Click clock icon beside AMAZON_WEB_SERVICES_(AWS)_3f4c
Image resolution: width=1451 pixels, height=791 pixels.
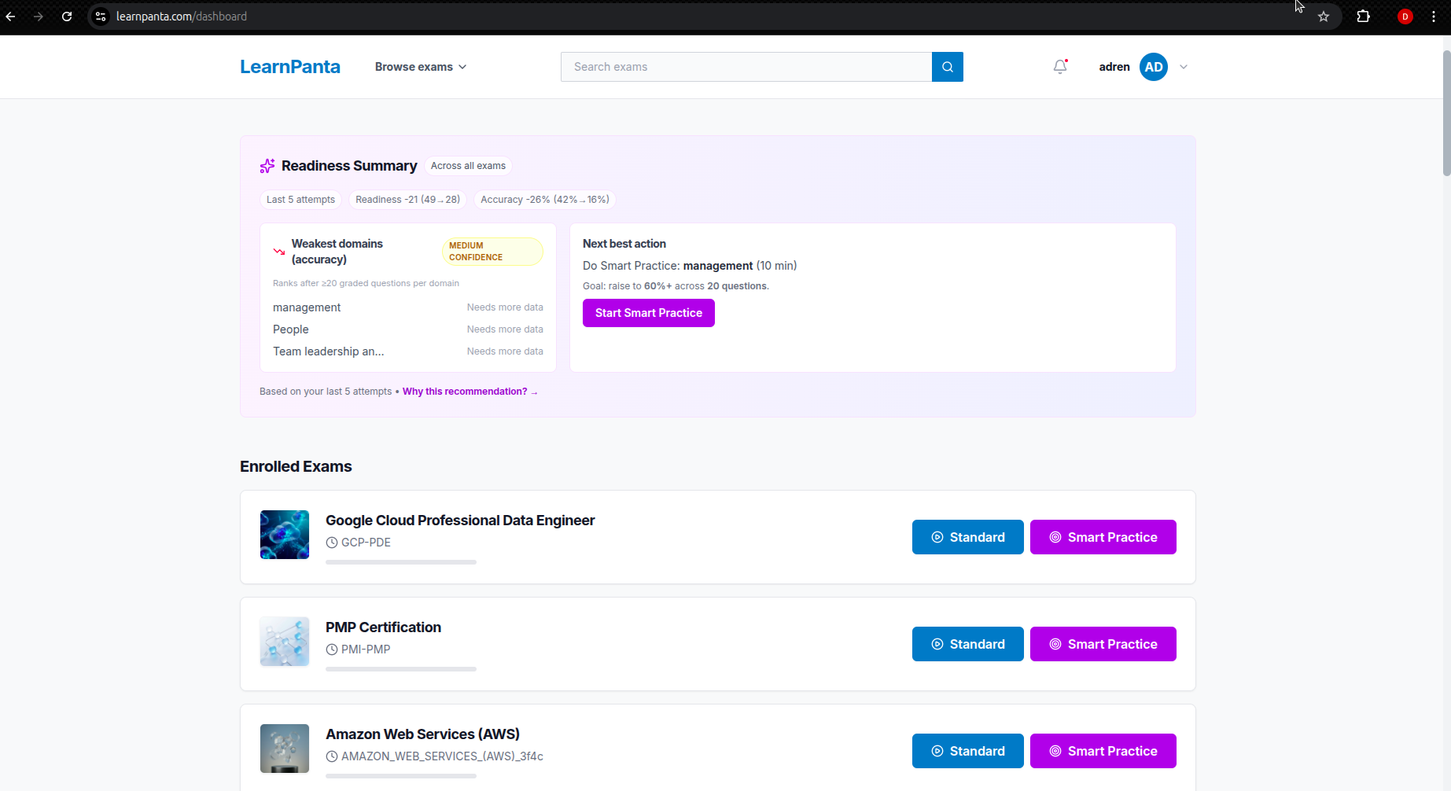(x=332, y=756)
